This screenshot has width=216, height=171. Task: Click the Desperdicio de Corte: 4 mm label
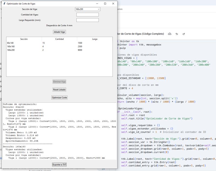(59, 25)
